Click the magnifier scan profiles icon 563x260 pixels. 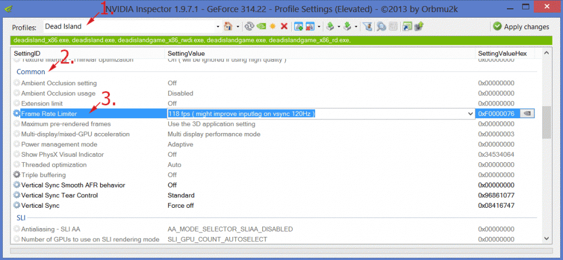382,26
